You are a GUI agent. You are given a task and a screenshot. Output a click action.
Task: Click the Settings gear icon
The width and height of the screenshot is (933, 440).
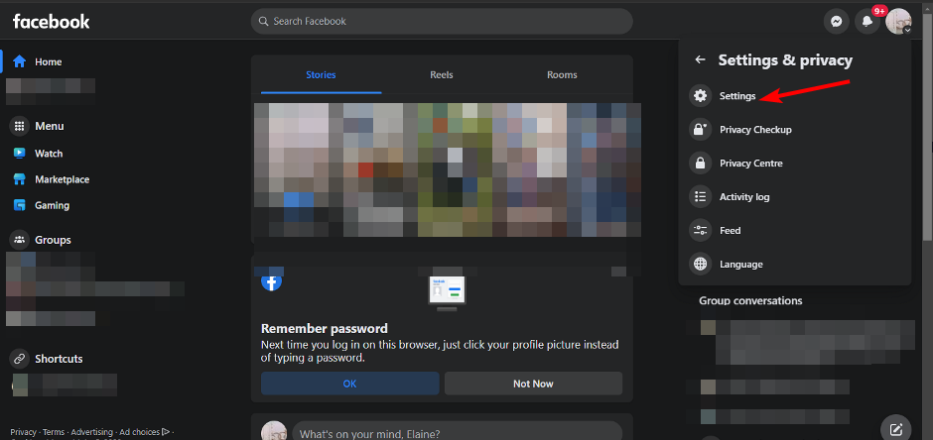701,95
